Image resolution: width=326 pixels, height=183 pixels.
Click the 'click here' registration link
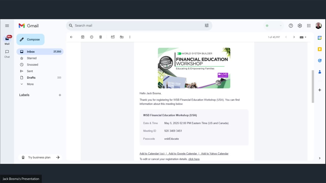(194, 159)
